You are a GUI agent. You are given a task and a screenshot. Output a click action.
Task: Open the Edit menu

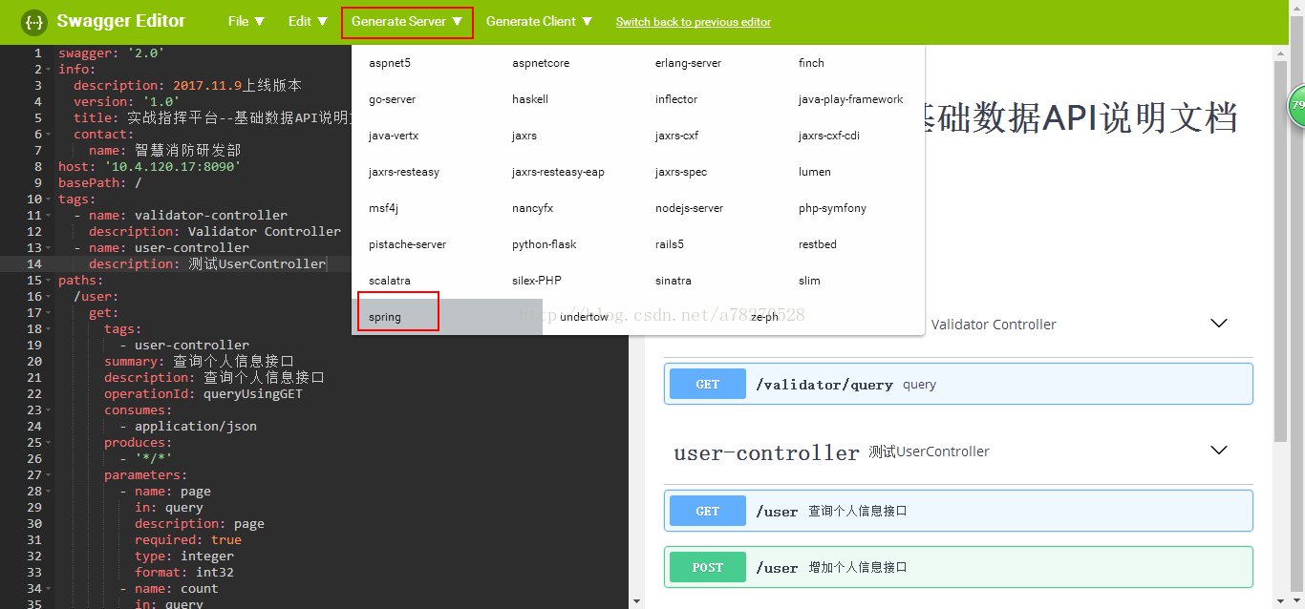tap(308, 21)
